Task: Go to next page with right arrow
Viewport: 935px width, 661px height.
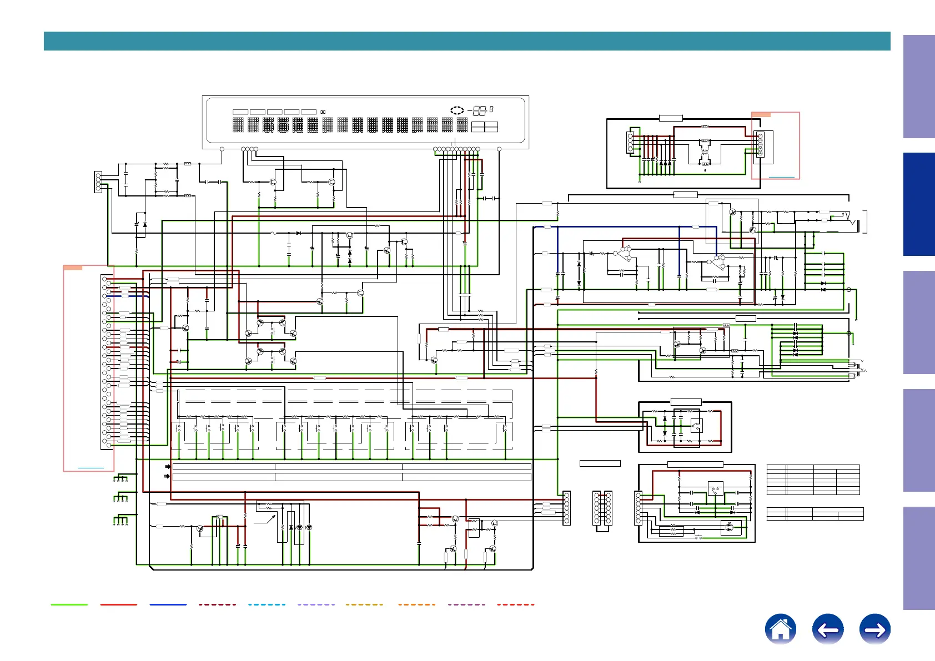Action: pos(875,629)
